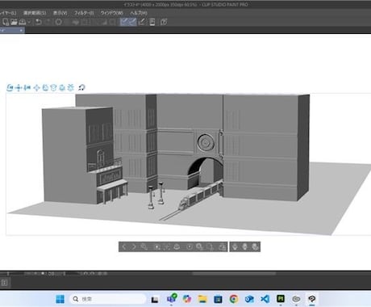
Task: Click the sixth icon in object launcher
Action: click(177, 246)
